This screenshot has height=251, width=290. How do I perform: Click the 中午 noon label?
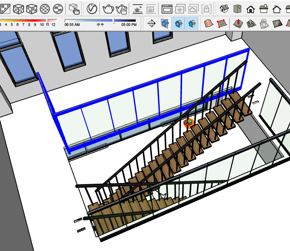click(x=101, y=25)
